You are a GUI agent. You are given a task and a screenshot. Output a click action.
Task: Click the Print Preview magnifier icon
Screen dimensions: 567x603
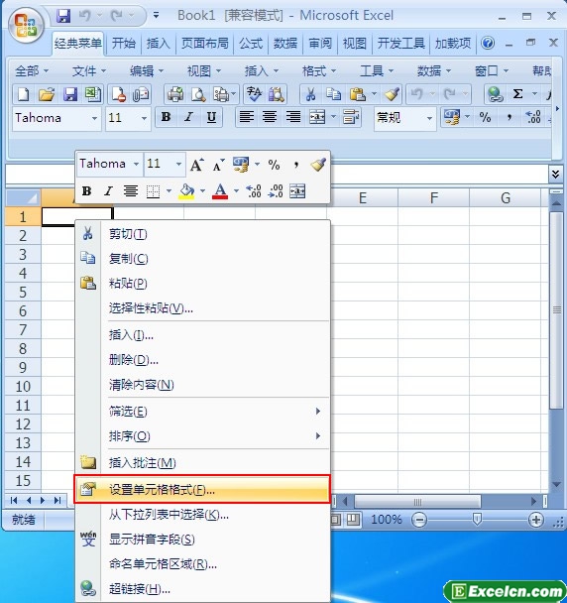tap(198, 94)
